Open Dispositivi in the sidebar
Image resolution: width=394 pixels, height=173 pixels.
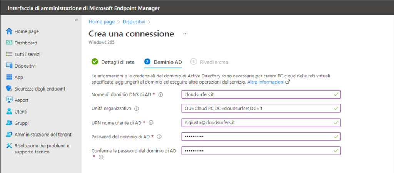pyautogui.click(x=21, y=66)
